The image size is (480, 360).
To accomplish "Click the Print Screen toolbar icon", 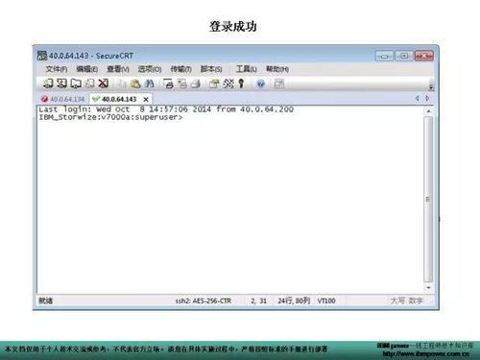I will pyautogui.click(x=168, y=84).
